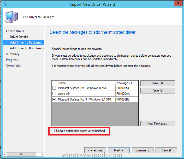Select the package ID cell P0100054

127,88
